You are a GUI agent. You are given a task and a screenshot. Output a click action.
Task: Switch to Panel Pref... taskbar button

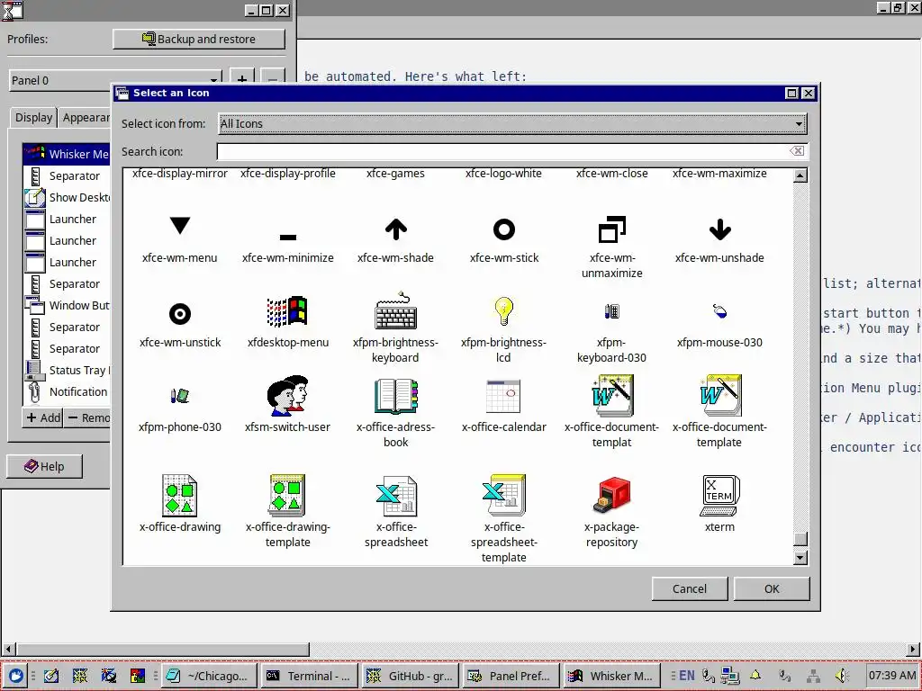coord(510,676)
